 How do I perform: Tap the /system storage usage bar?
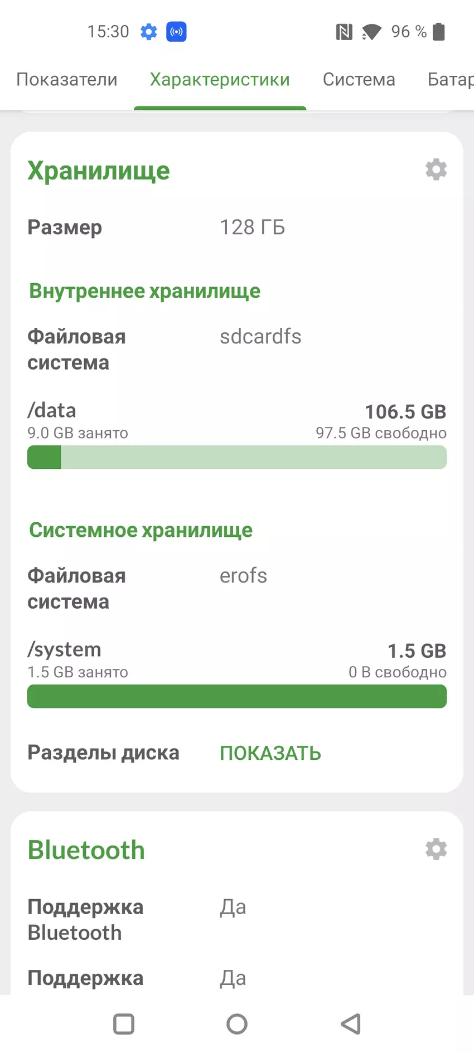tap(237, 696)
